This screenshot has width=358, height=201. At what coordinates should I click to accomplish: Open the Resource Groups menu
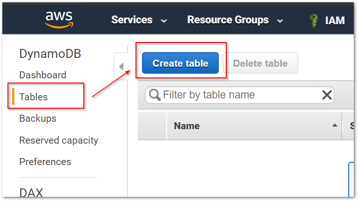[x=228, y=20]
